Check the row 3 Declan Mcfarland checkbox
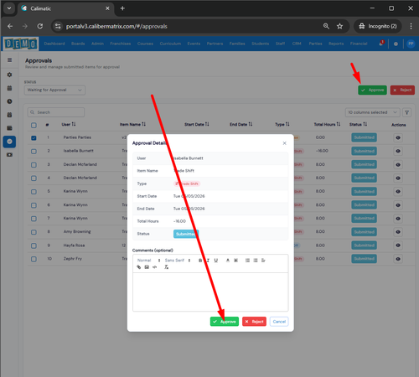Image resolution: width=419 pixels, height=377 pixels. [x=34, y=165]
